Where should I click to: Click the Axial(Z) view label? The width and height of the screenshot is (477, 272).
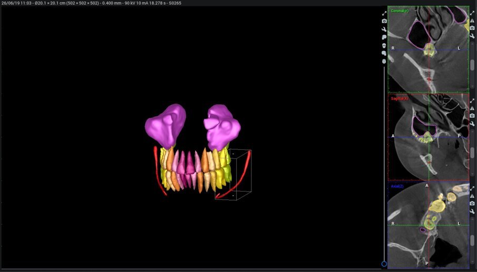click(397, 186)
